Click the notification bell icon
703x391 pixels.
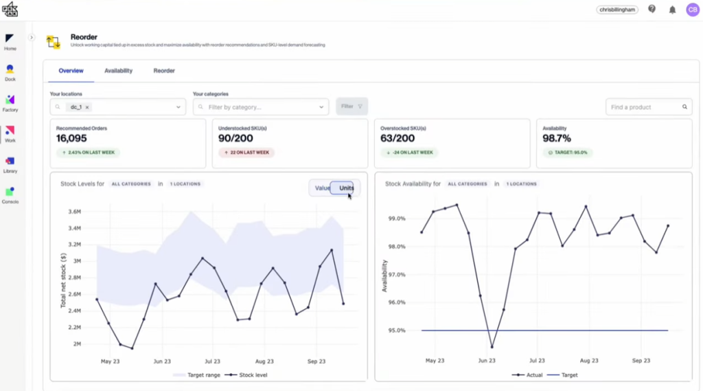(672, 10)
